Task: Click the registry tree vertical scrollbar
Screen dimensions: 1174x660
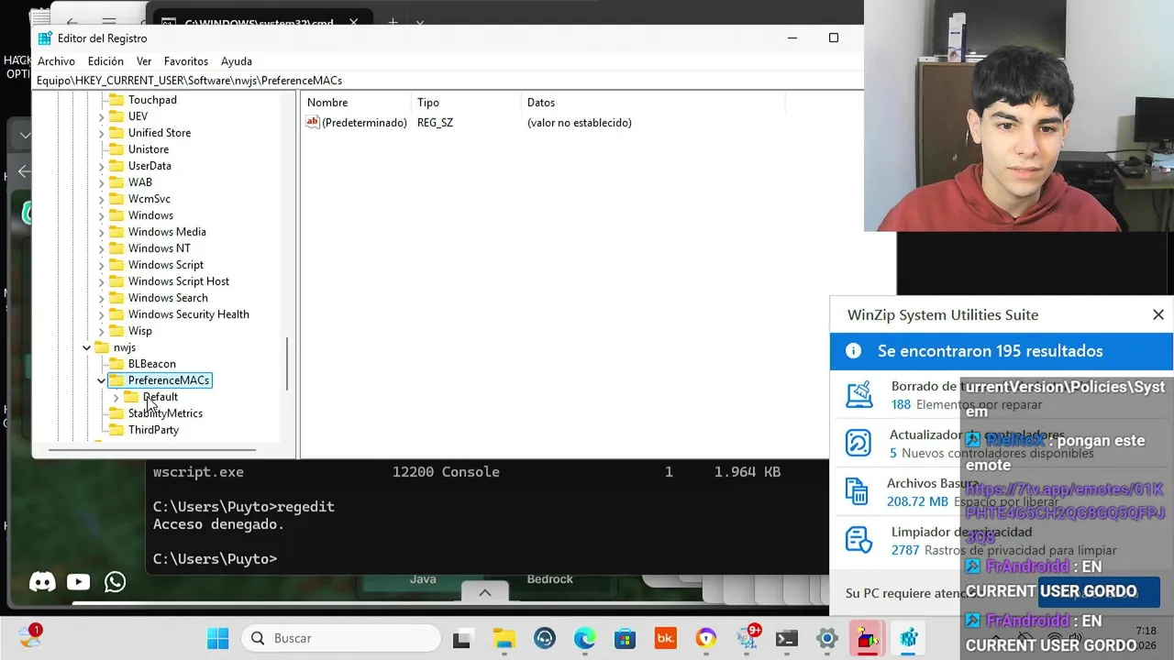Action: pos(287,363)
